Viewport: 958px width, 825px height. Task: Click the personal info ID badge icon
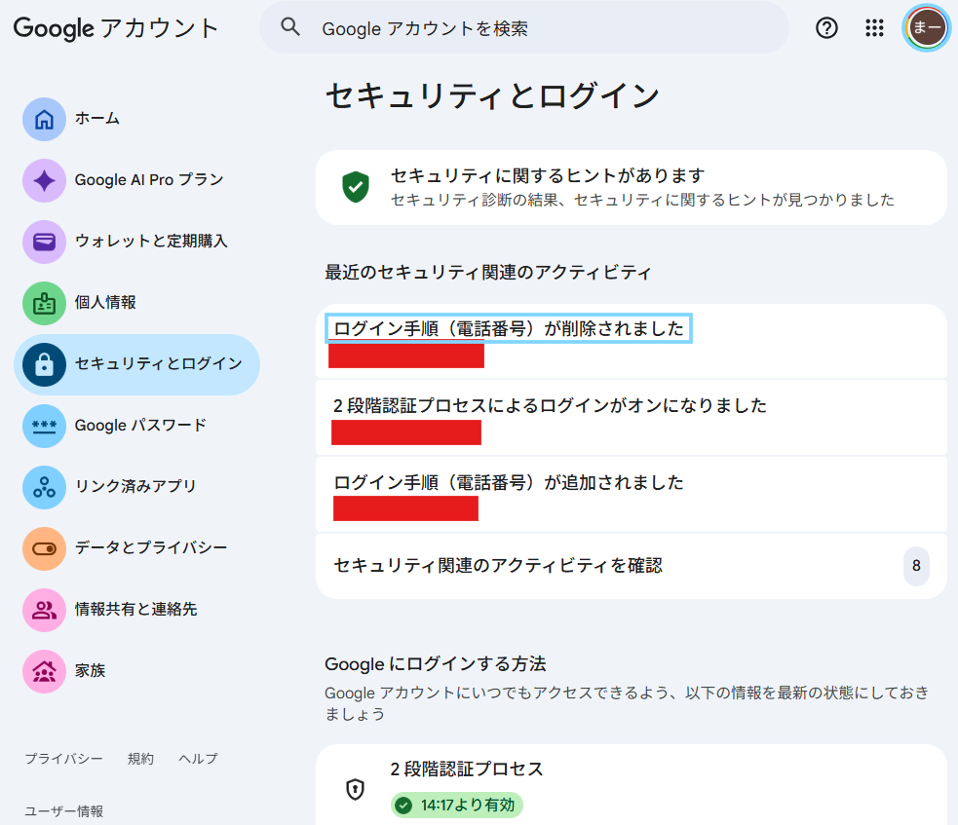44,303
